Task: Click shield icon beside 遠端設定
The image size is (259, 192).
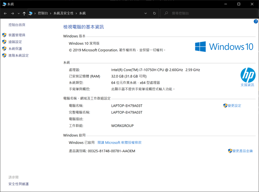Action: (x=4, y=42)
